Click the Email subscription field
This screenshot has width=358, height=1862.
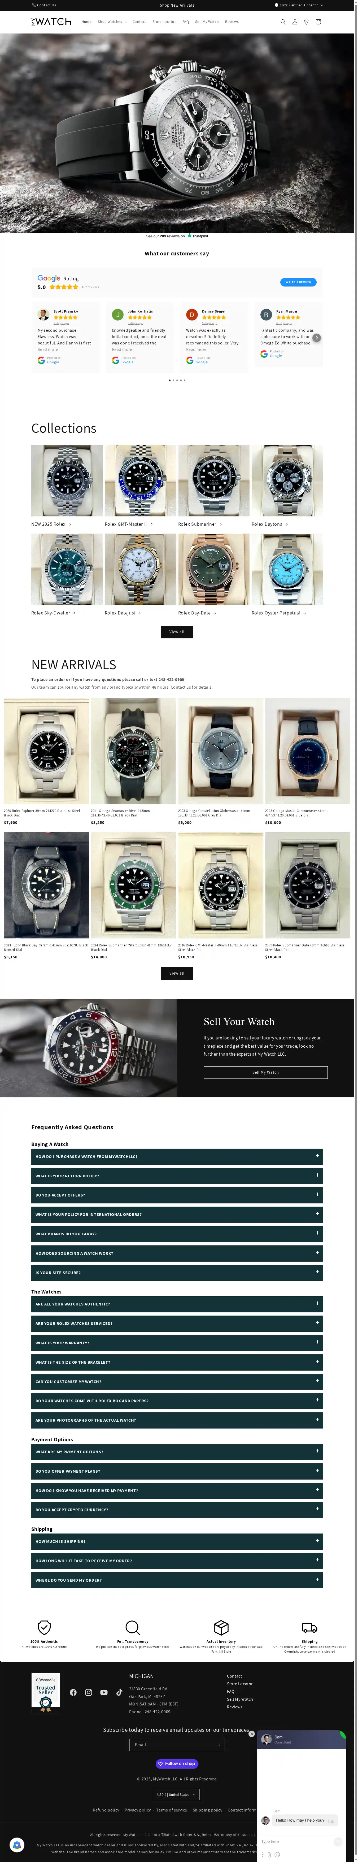(177, 1744)
